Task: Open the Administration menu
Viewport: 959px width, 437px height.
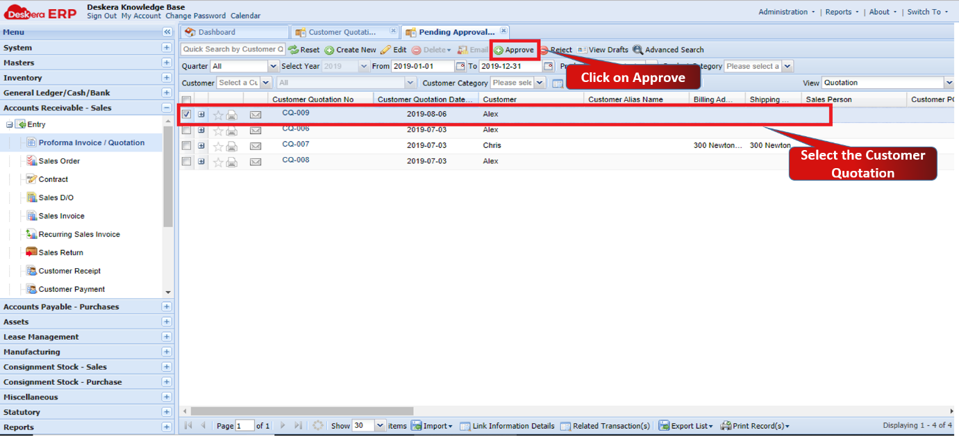Action: point(785,12)
